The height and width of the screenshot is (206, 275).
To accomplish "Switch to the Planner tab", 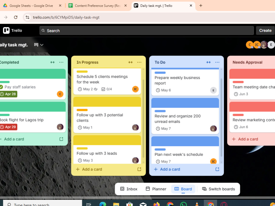I will point(156,189).
